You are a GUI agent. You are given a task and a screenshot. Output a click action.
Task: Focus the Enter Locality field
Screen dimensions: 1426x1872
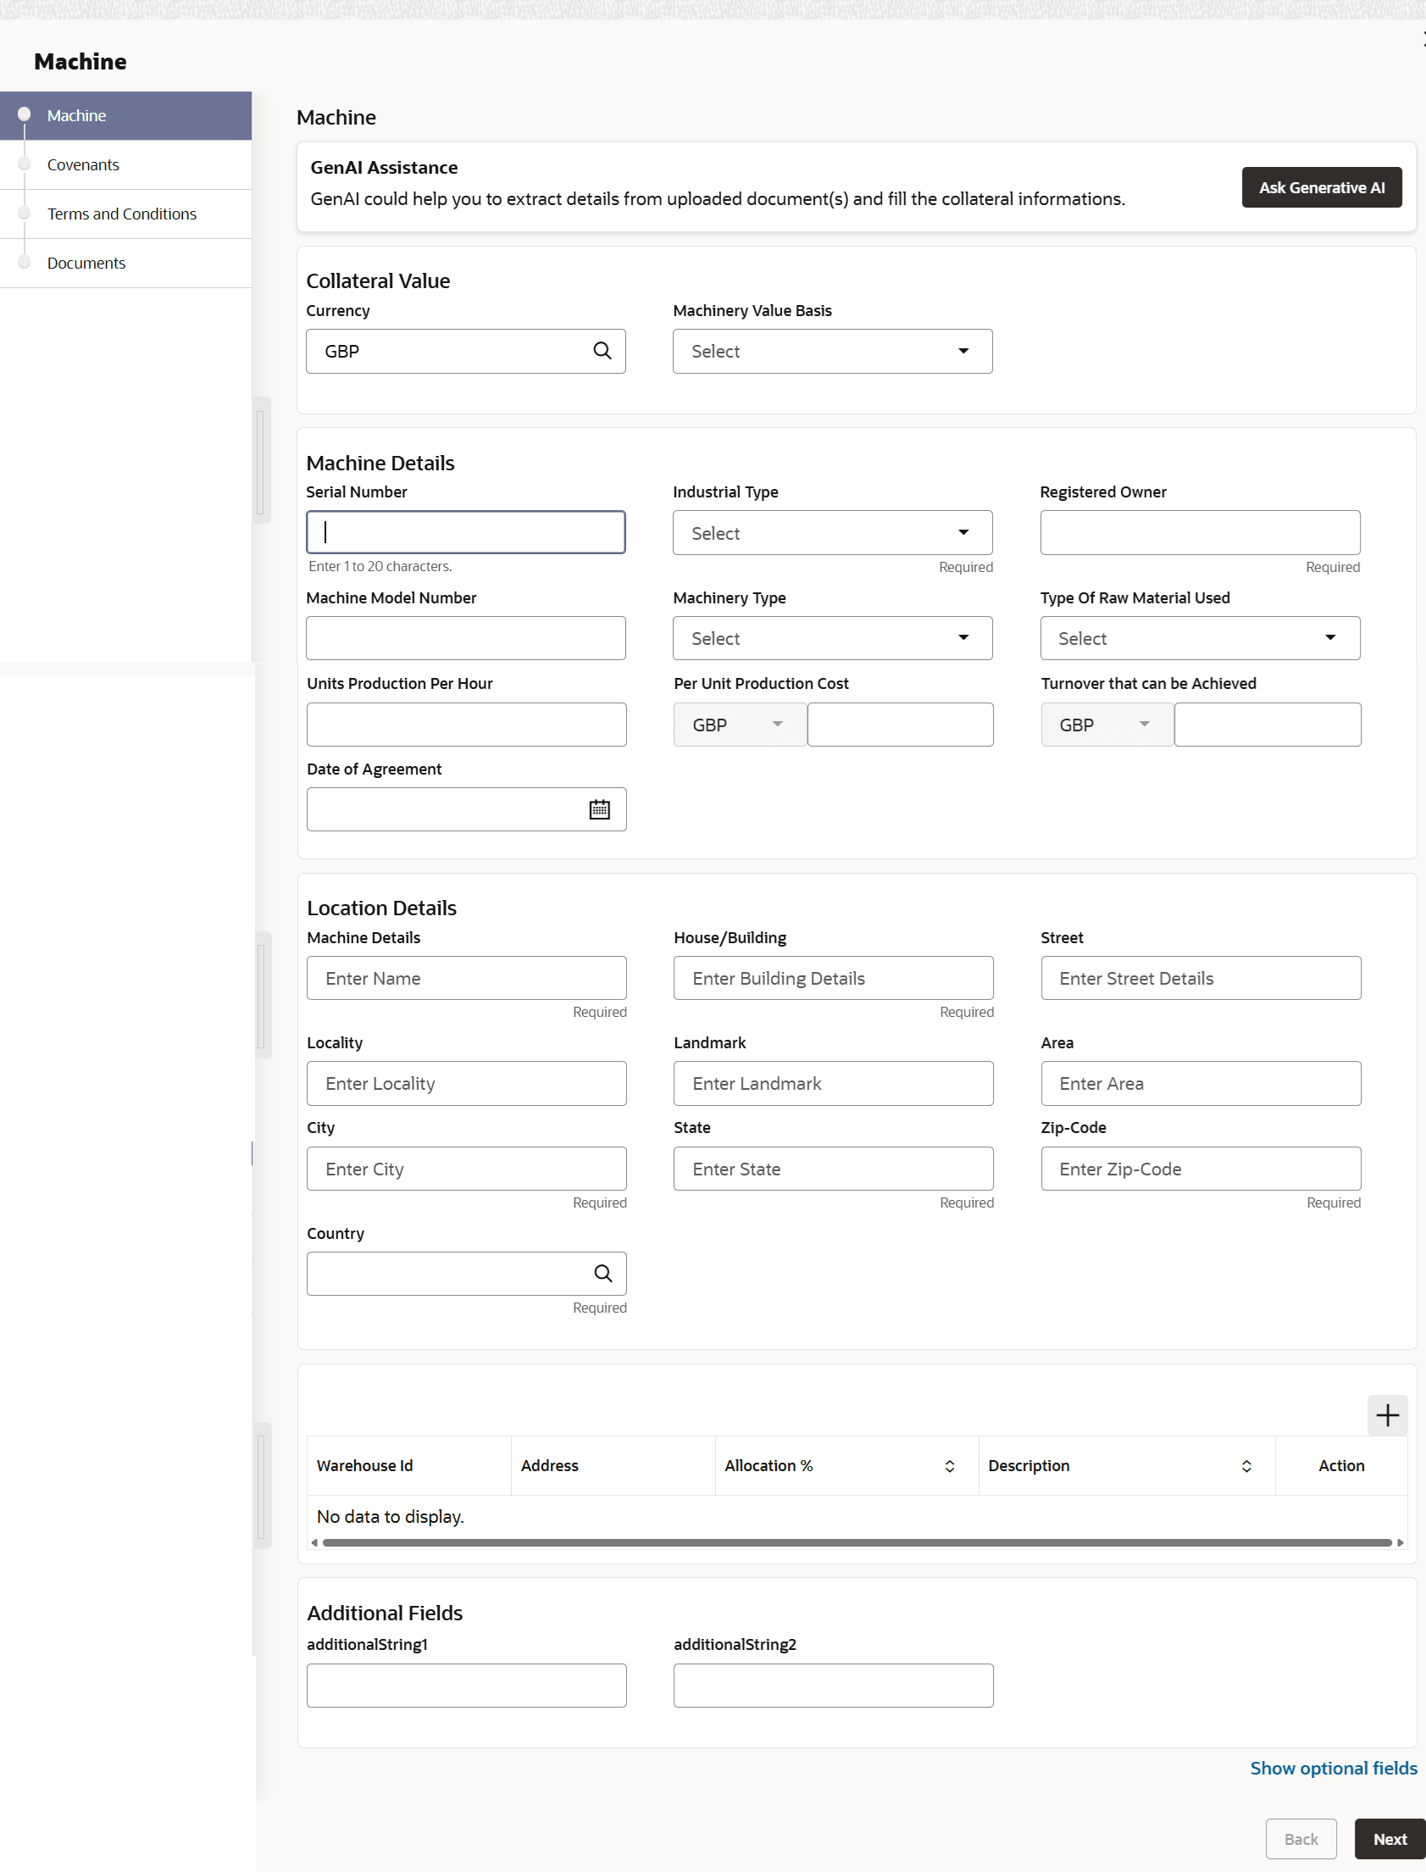click(466, 1083)
